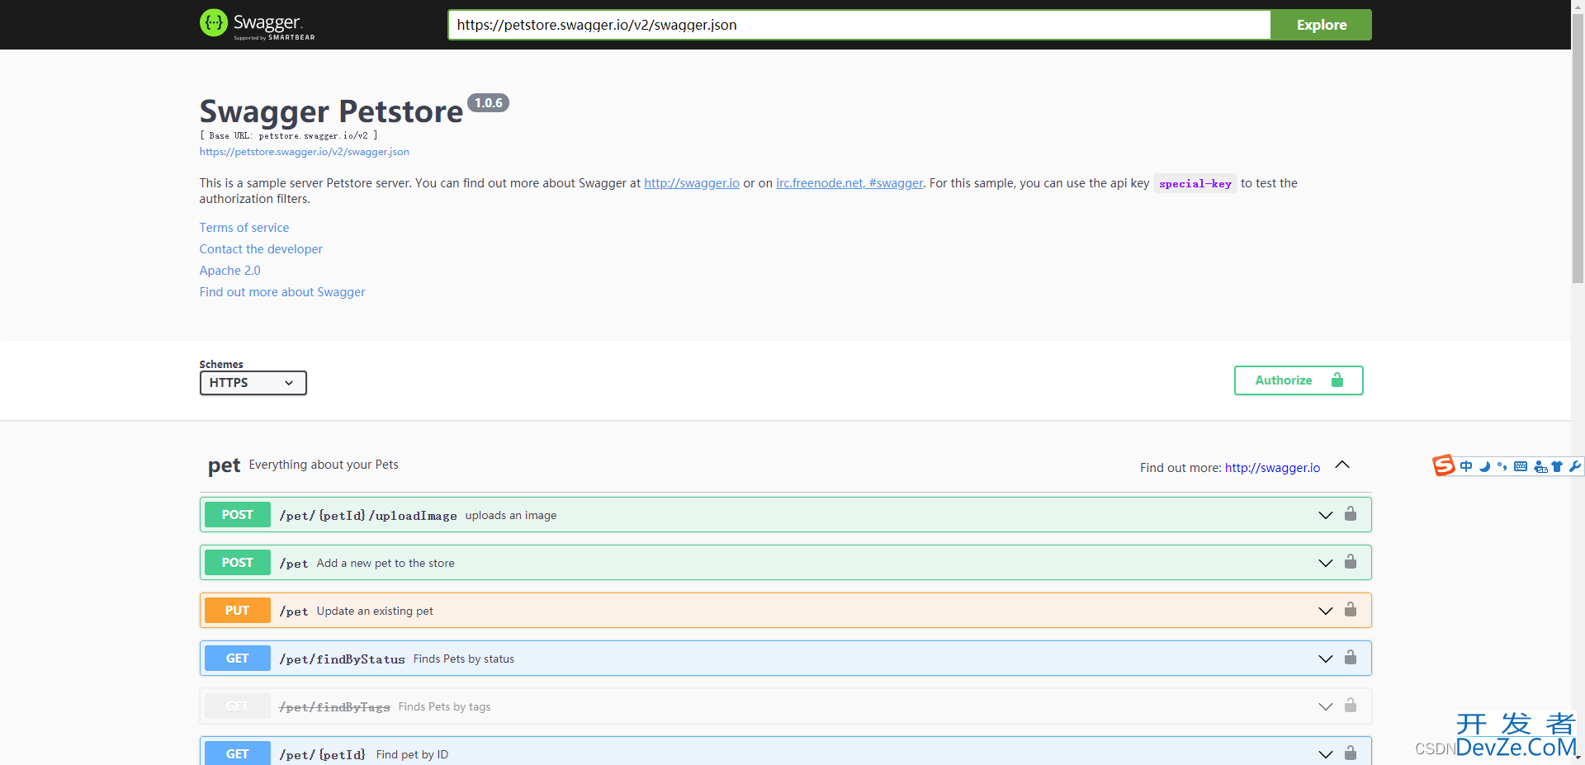The image size is (1585, 765).
Task: Click the Authorize button
Action: pyautogui.click(x=1299, y=380)
